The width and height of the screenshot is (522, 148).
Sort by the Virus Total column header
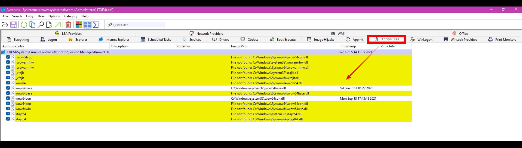point(395,46)
